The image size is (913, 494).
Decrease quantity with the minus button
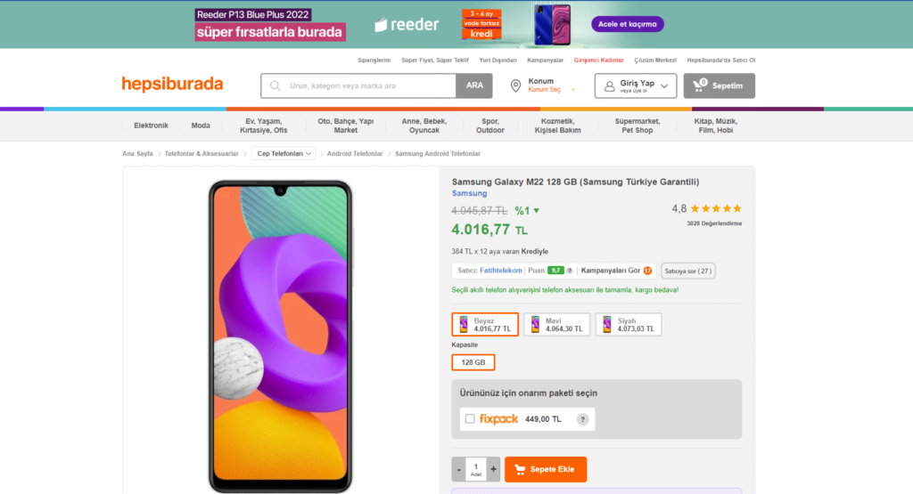tap(458, 468)
